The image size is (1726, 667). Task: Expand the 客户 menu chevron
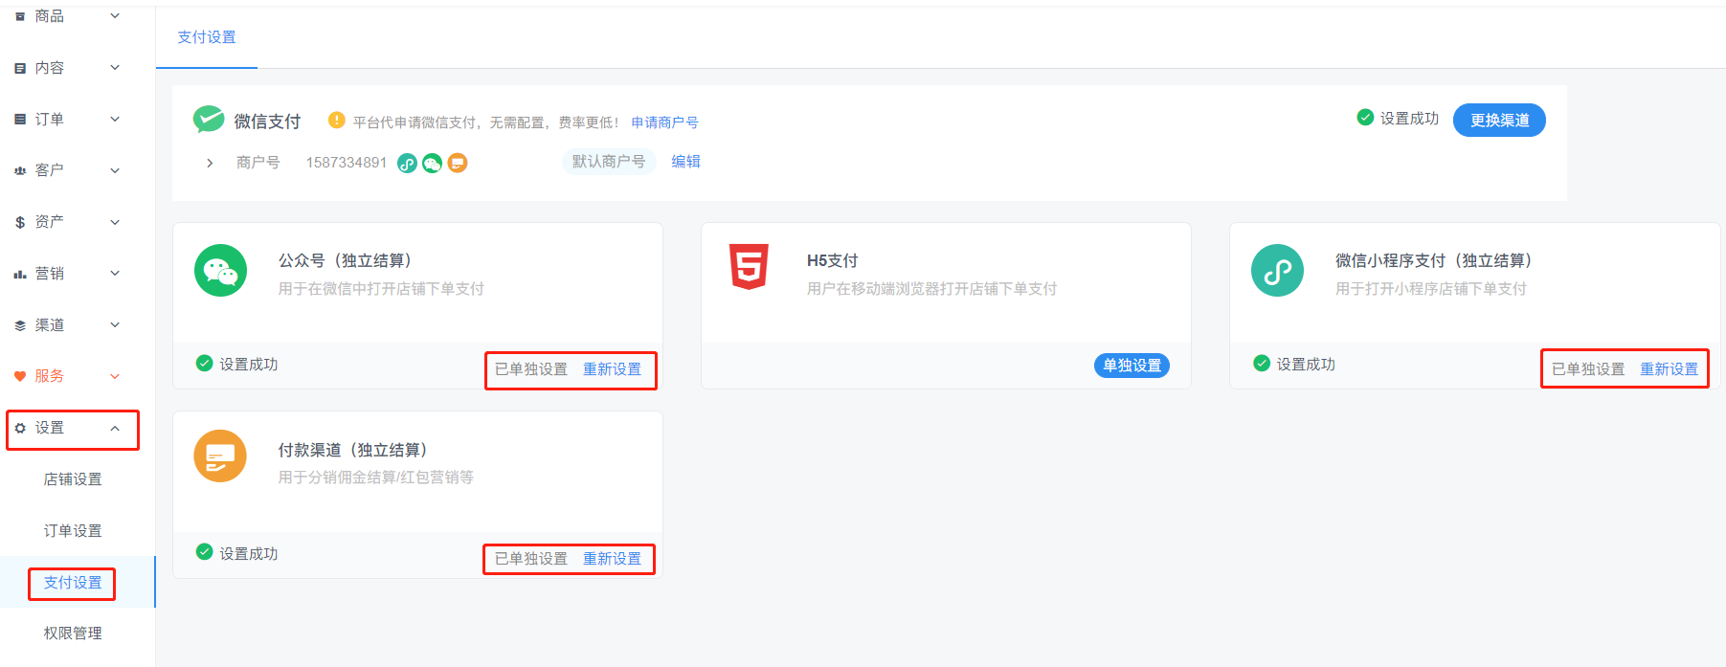coord(115,170)
